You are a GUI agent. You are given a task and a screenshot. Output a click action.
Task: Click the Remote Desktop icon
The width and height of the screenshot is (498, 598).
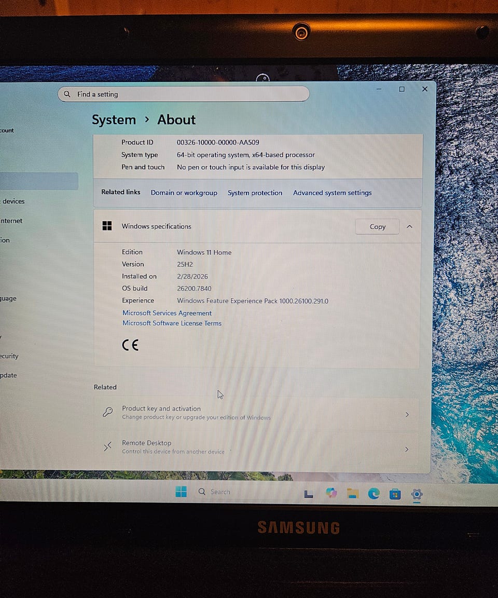(107, 446)
